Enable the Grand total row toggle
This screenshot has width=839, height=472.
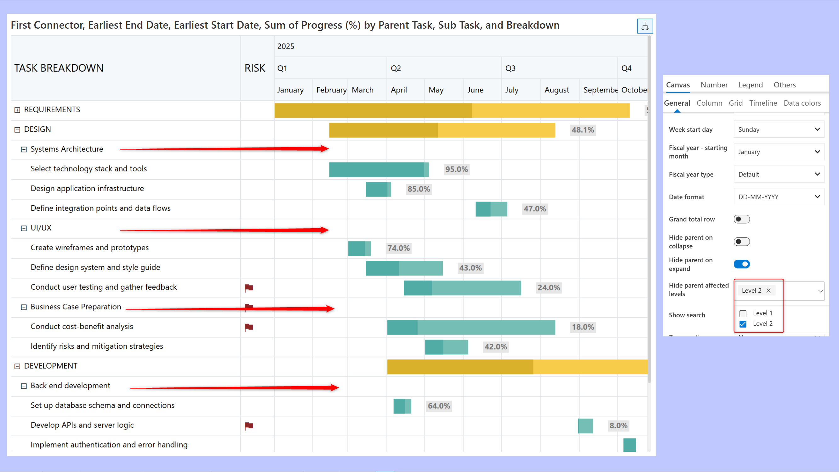click(741, 219)
